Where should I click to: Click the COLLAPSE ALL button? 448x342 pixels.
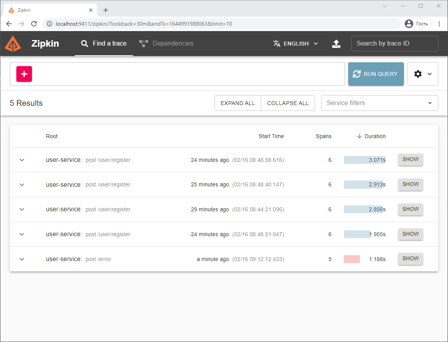tap(288, 103)
